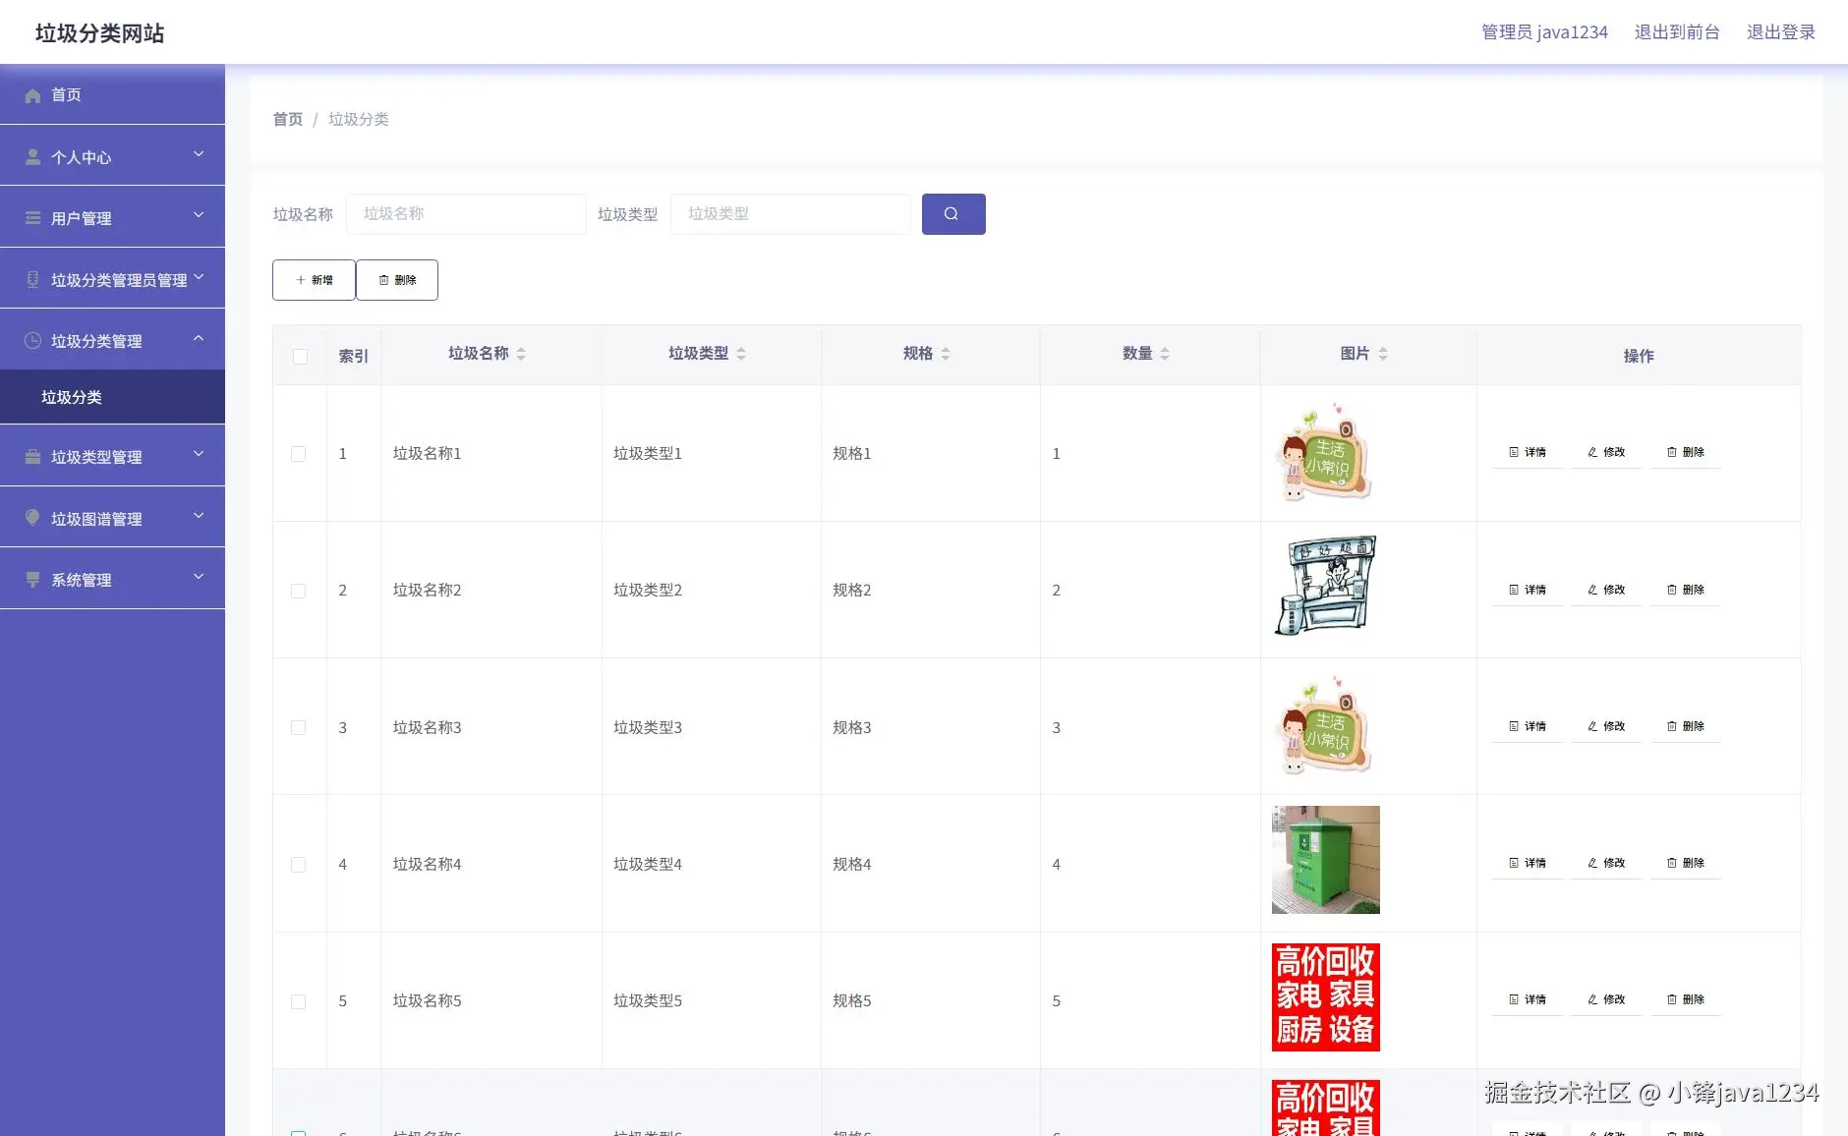Expand the 系统管理 menu chevron
Screen dimensions: 1848x1136
(199, 577)
